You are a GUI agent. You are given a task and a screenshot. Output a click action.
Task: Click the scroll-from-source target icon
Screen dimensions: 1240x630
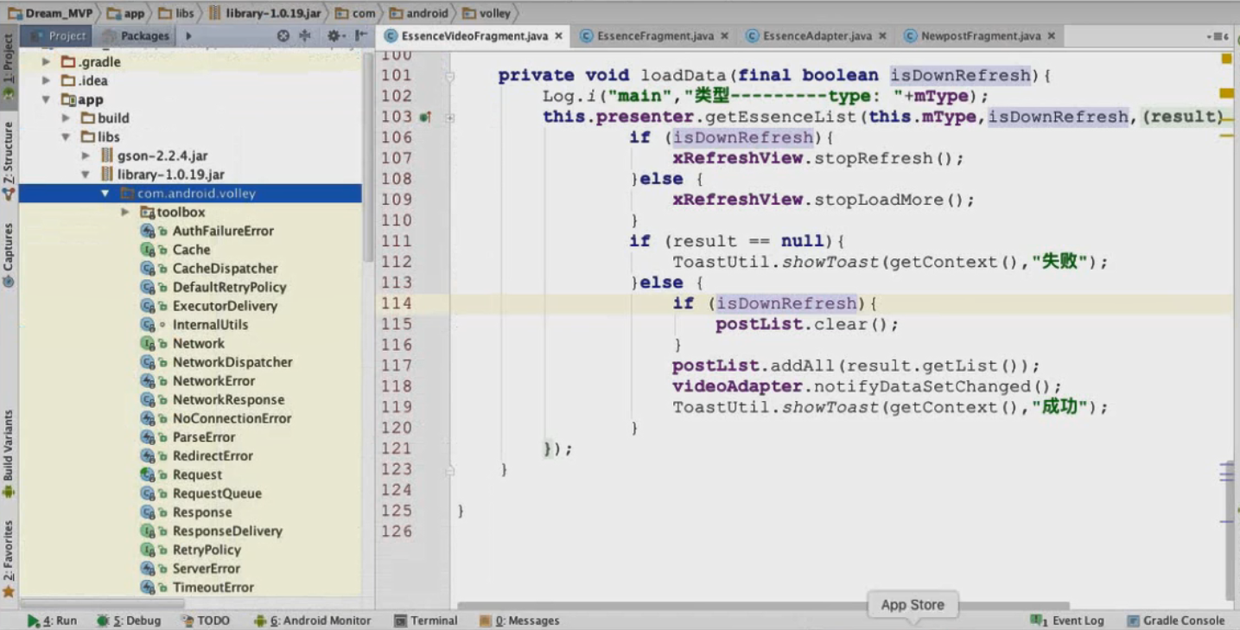tap(283, 36)
